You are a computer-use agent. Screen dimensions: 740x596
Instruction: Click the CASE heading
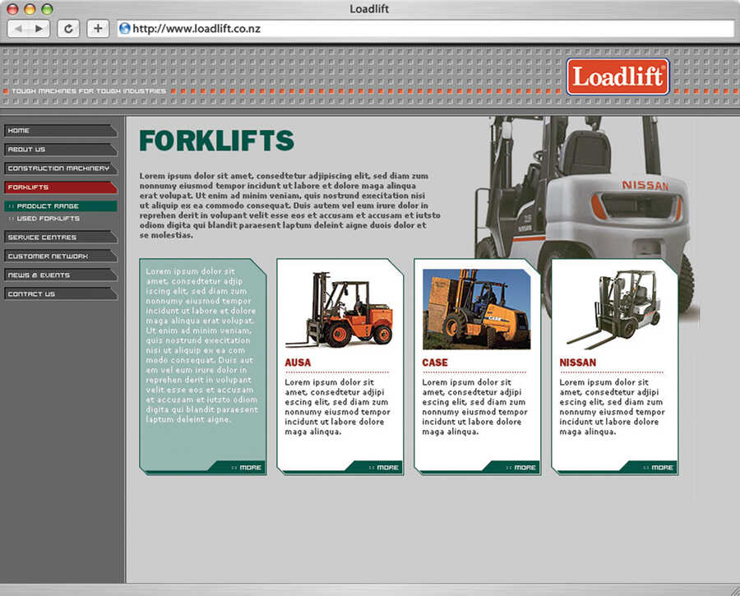click(x=435, y=363)
